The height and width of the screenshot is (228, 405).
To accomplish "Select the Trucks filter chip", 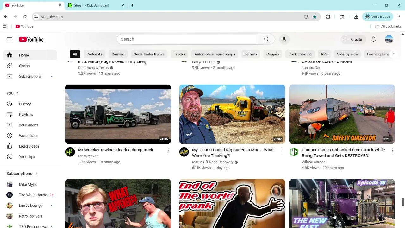I will (x=179, y=54).
